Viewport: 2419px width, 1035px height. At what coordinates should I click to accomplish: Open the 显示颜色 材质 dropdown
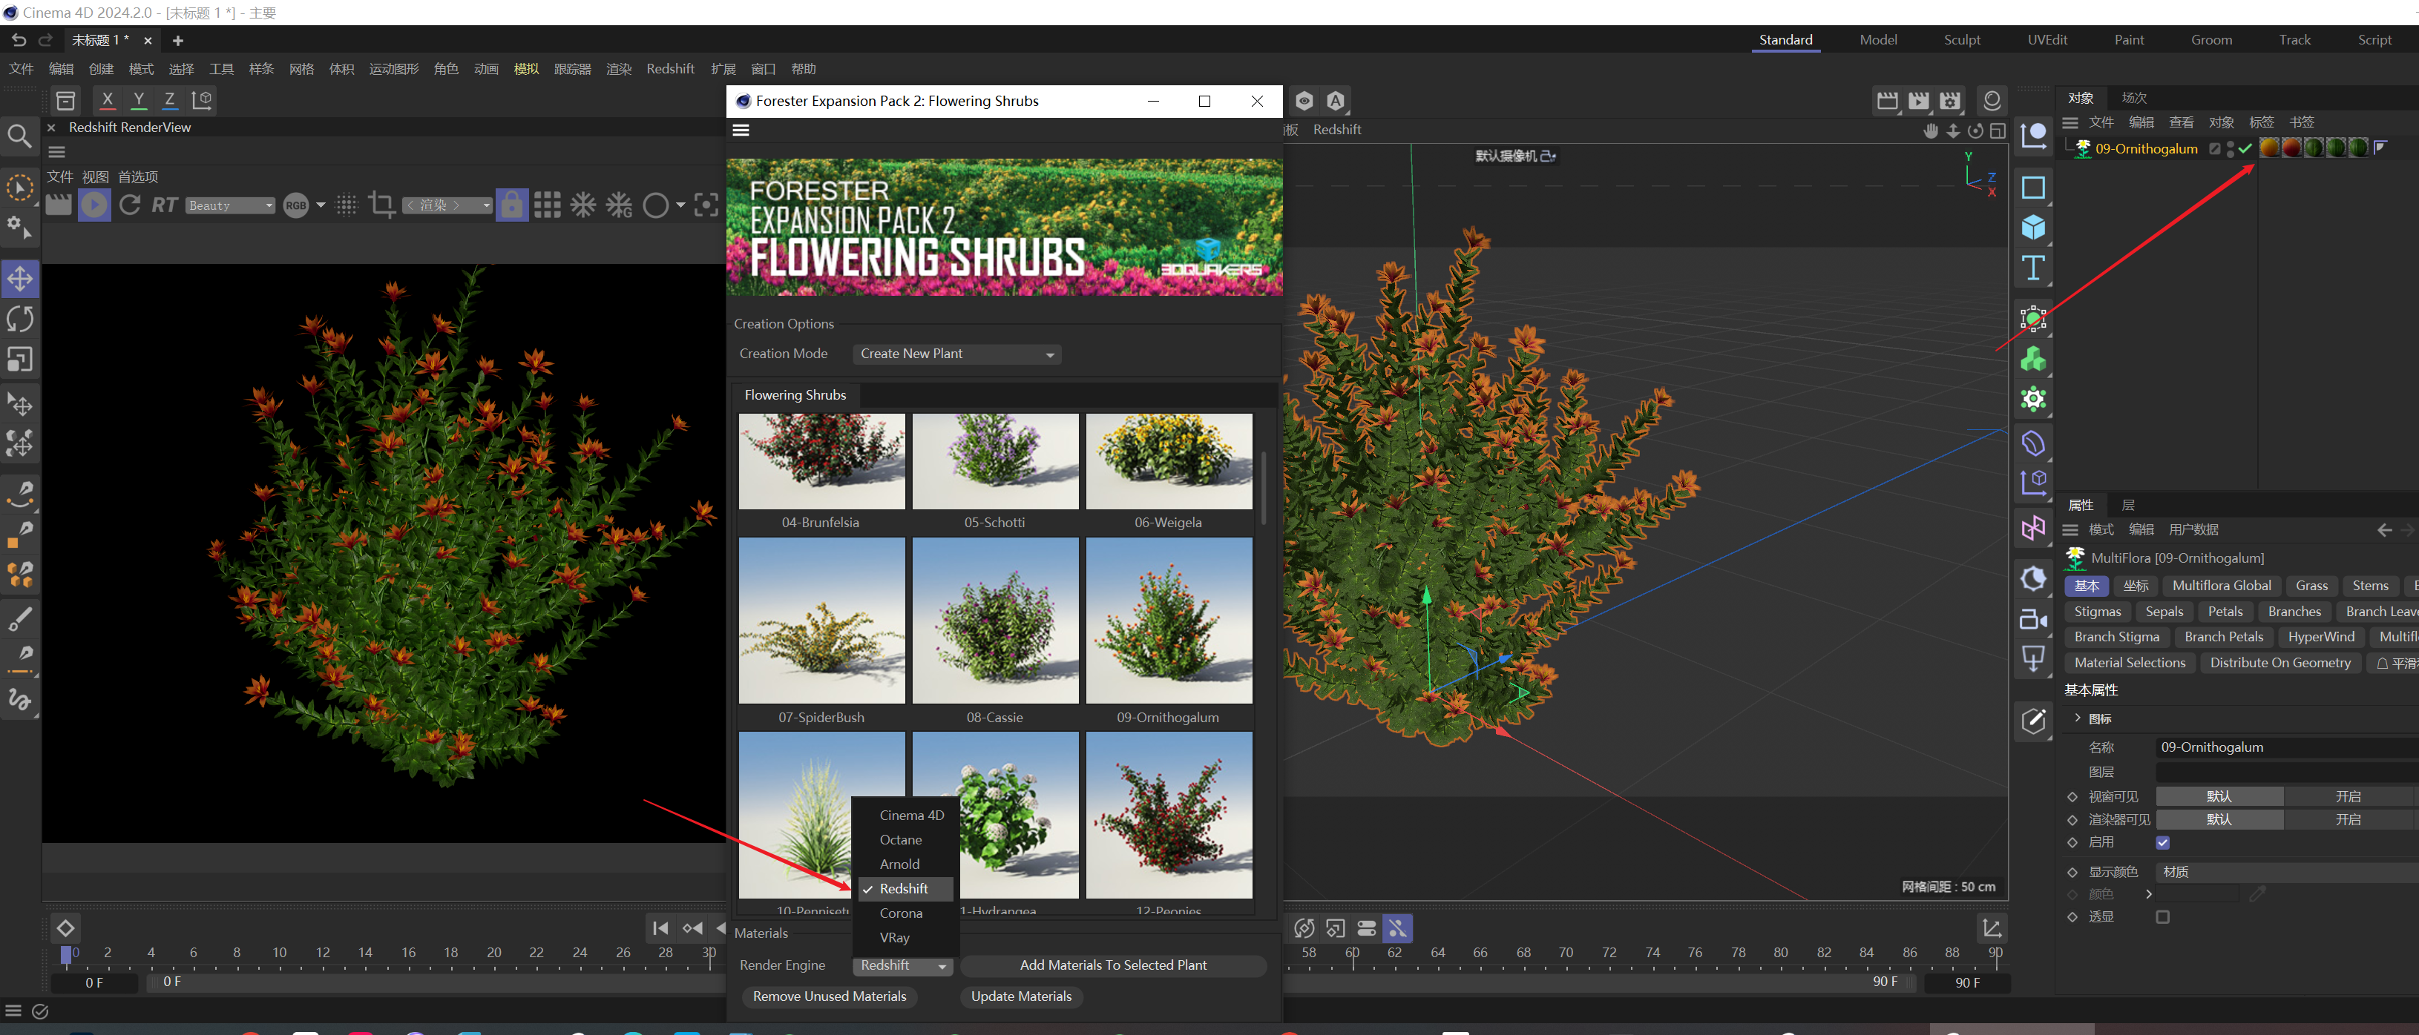(x=2287, y=872)
